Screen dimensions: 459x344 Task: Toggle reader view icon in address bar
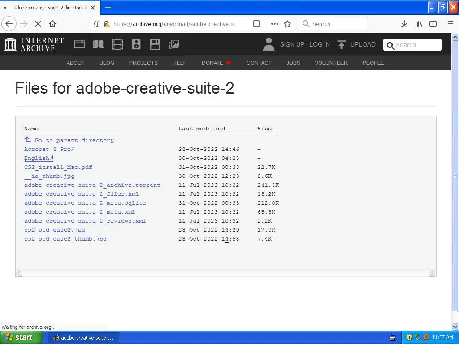pos(256,24)
